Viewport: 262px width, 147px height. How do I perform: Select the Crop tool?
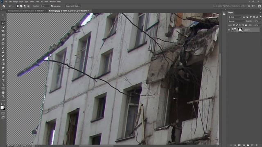3,31
